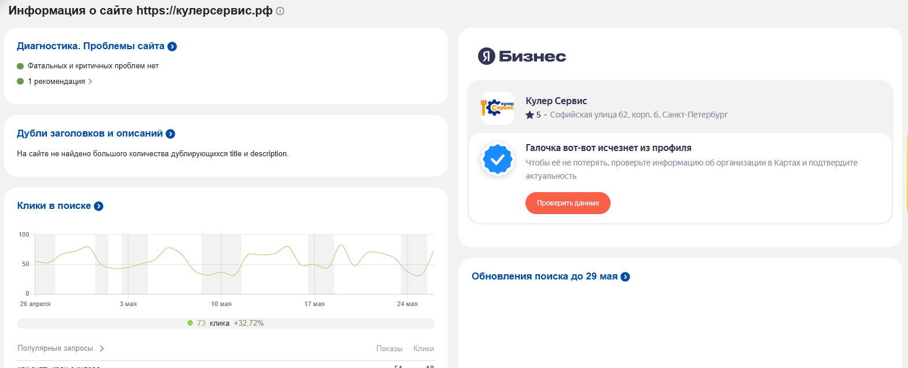The height and width of the screenshot is (368, 908).
Task: Click the info icon beside the site title
Action: pyautogui.click(x=280, y=11)
